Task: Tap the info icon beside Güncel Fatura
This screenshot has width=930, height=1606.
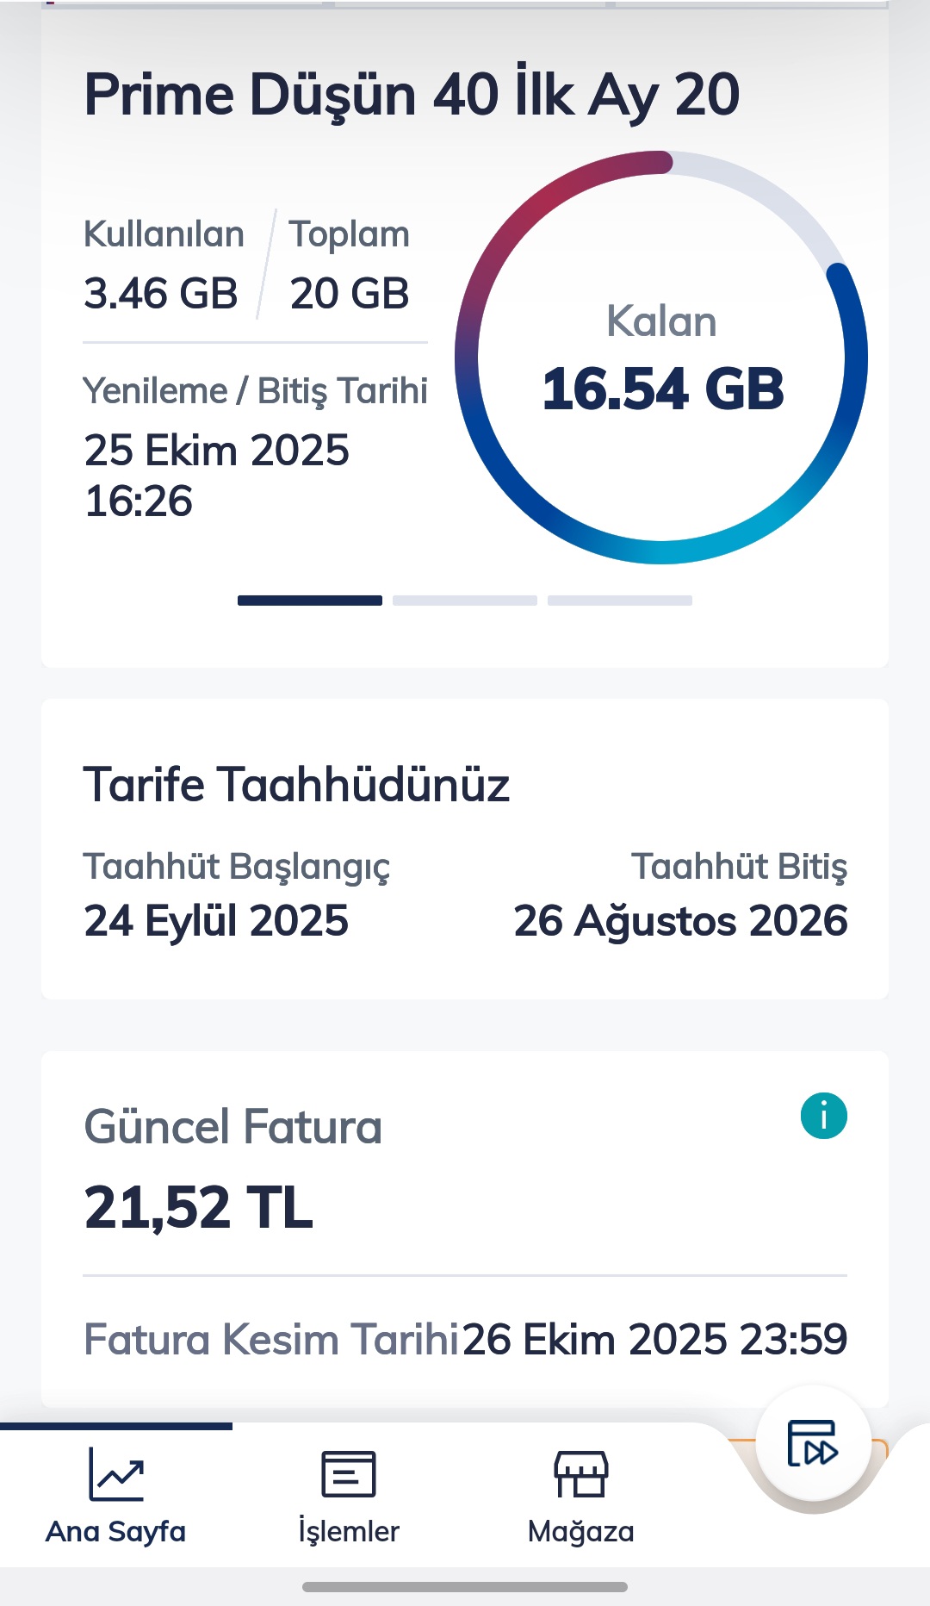Action: point(823,1117)
